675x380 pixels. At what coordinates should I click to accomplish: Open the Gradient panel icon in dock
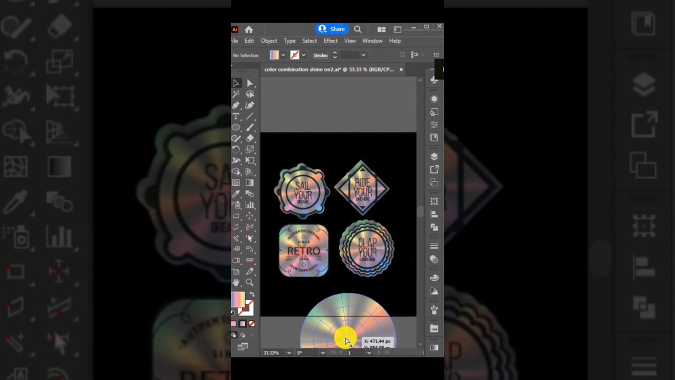[x=434, y=347]
